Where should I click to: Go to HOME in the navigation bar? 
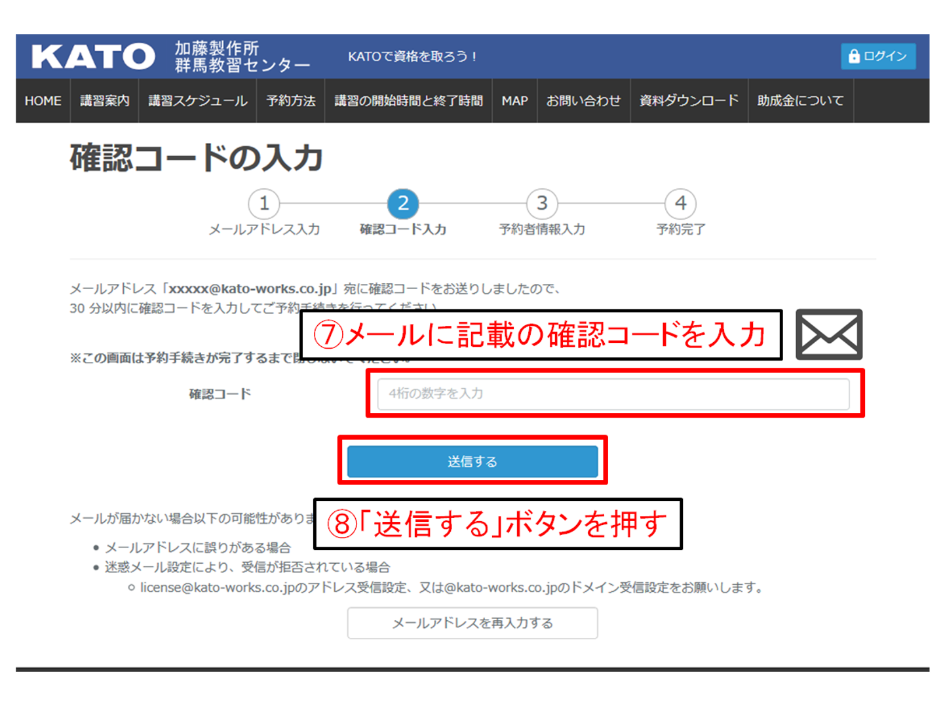(43, 101)
